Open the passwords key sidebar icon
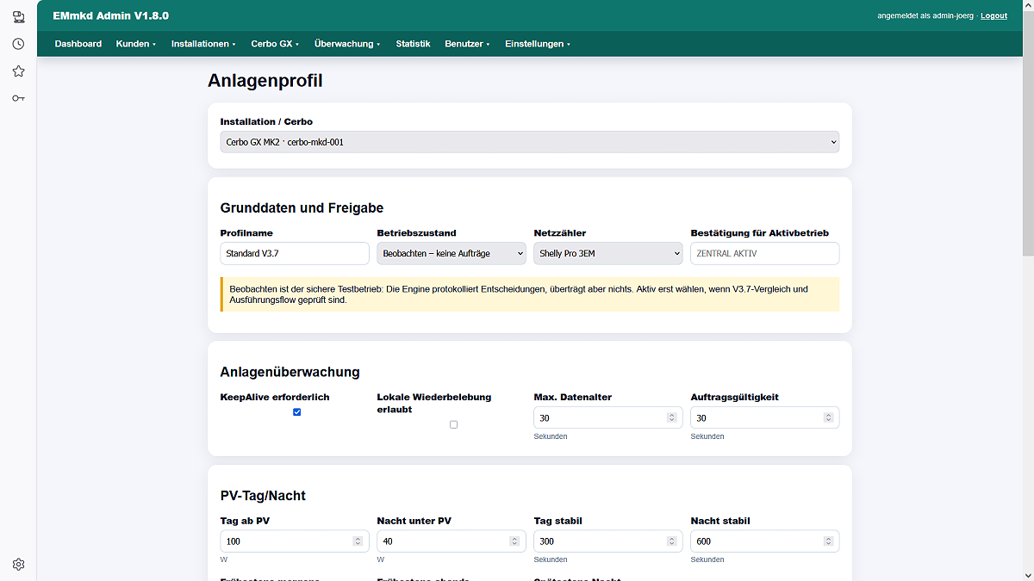1034x581 pixels. 18,98
